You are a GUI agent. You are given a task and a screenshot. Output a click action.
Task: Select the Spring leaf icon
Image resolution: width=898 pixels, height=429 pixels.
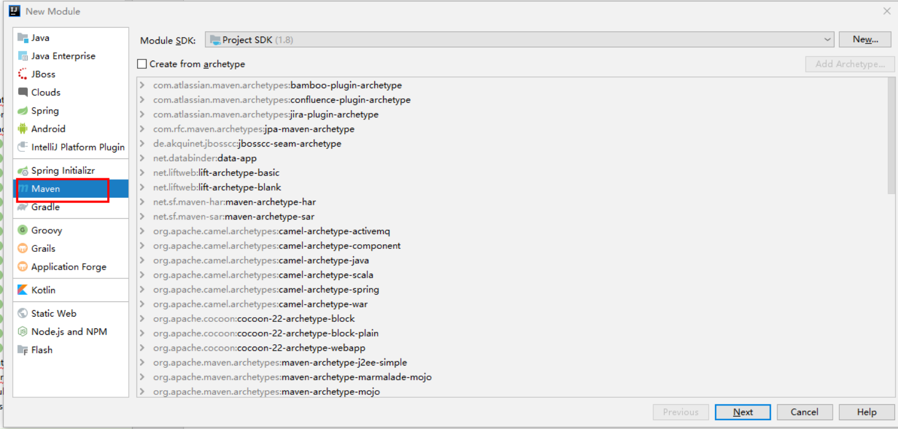coord(23,111)
